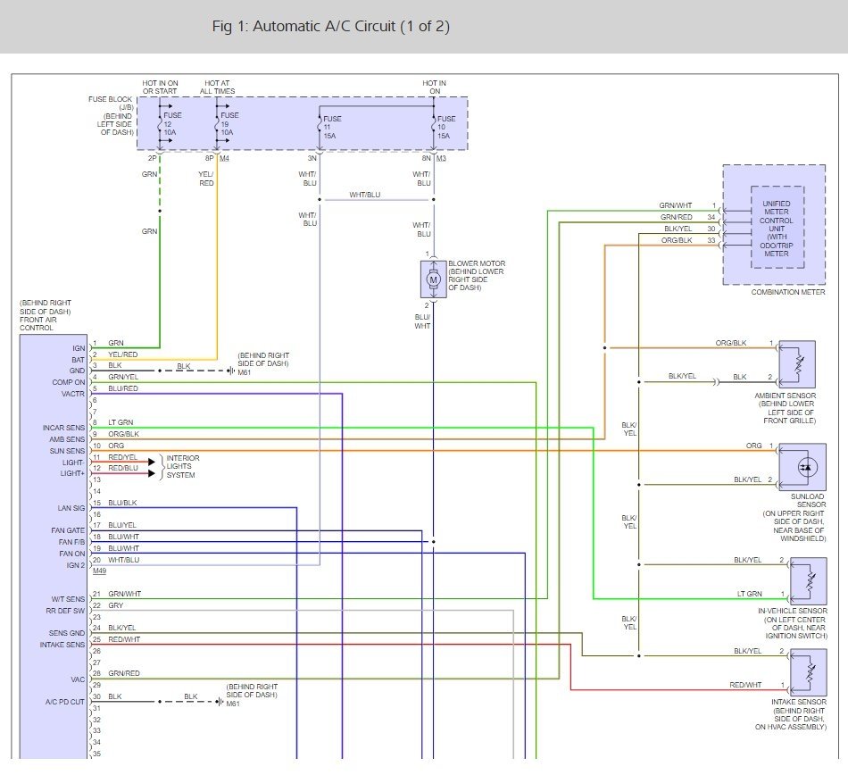Click the 'RED/WHT' wire label at pin 25

tap(124, 640)
